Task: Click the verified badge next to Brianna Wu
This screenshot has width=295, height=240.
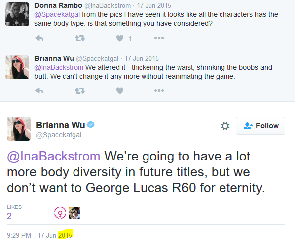Action: click(91, 125)
